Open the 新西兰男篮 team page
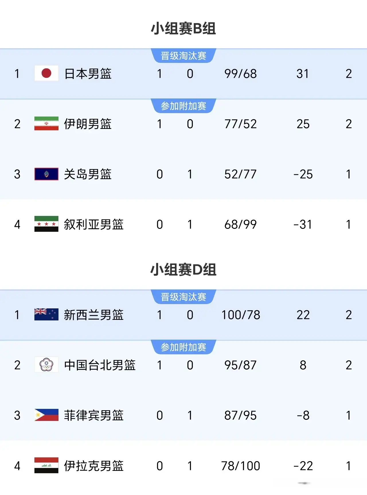This screenshot has height=495, width=367. coord(94,315)
